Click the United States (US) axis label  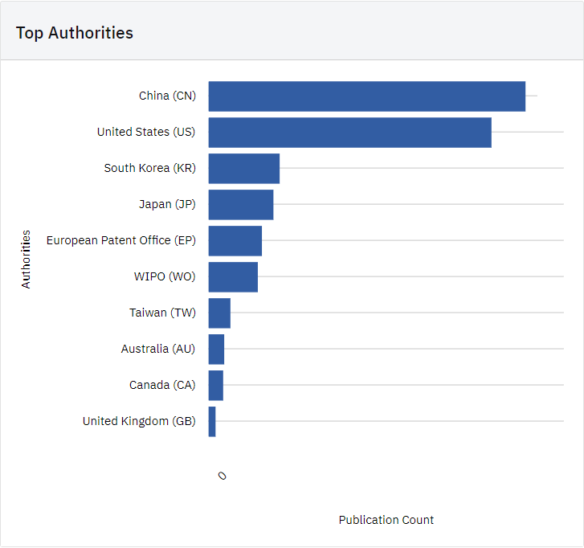[x=145, y=132]
